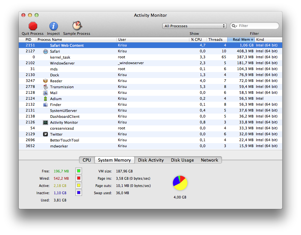This screenshot has width=301, height=235.
Task: Click the green Adium duck icon
Action: [x=45, y=99]
